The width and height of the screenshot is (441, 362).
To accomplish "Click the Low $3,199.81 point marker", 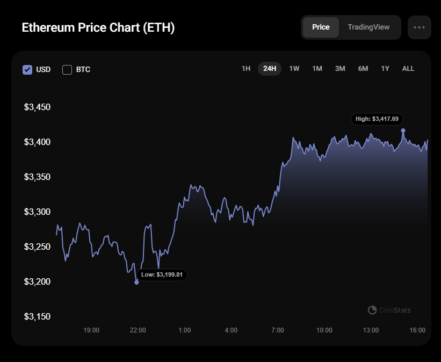I will click(x=137, y=281).
